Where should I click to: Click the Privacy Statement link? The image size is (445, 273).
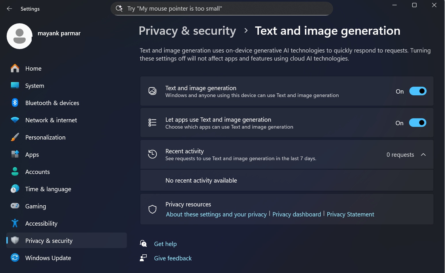point(350,214)
